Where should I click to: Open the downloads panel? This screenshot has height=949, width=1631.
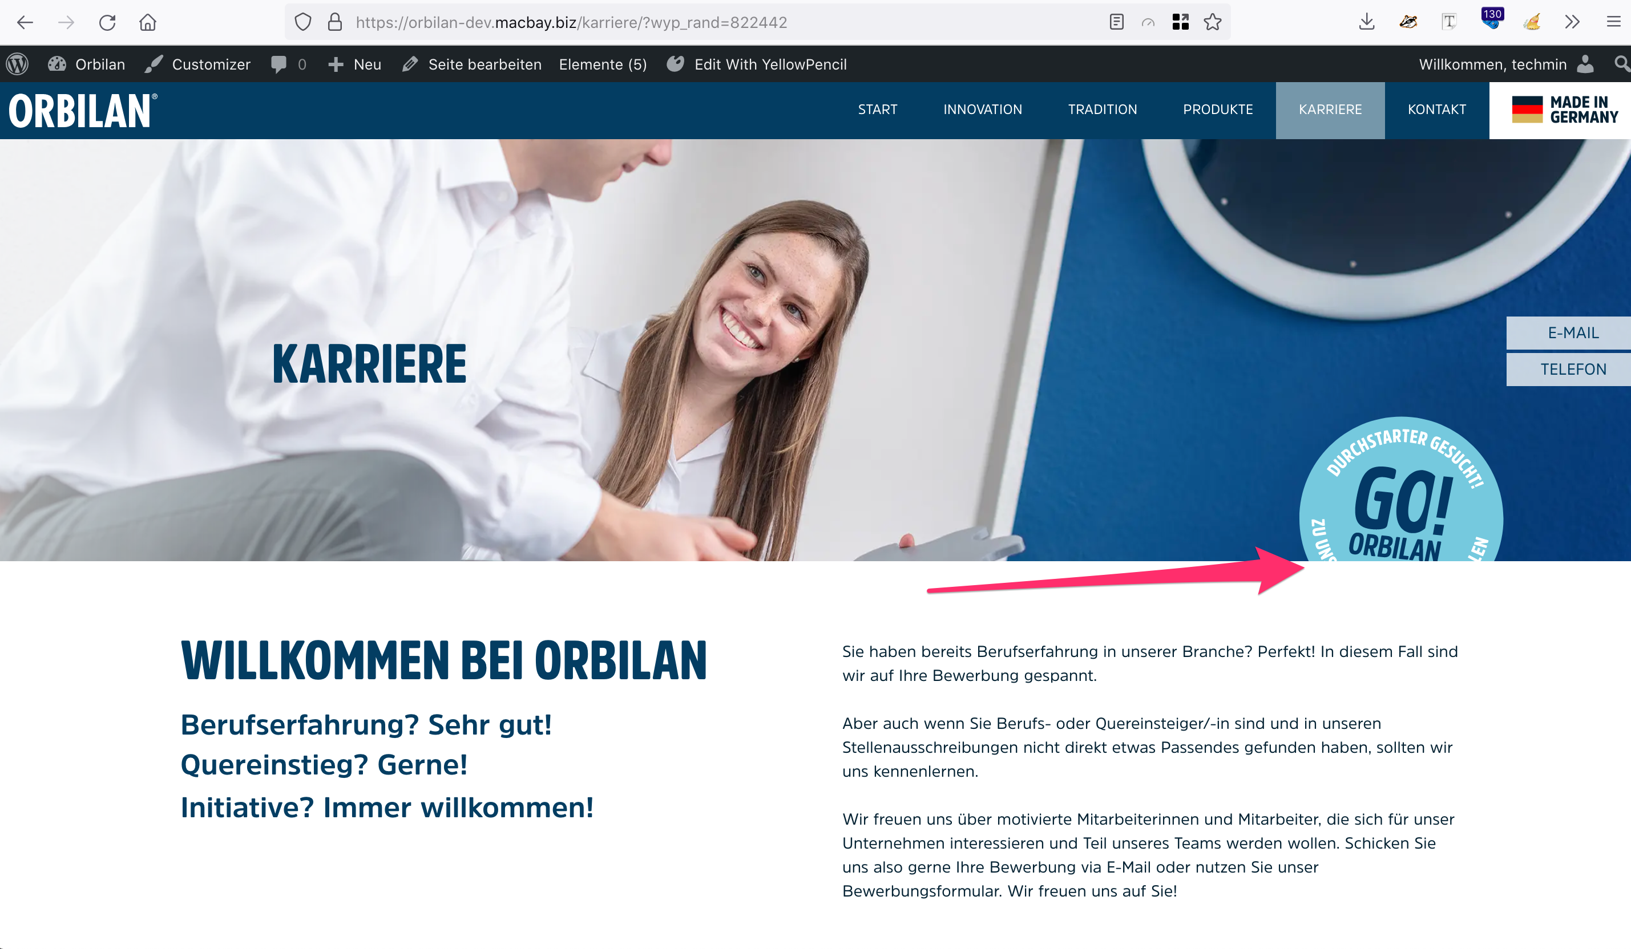[x=1367, y=23]
